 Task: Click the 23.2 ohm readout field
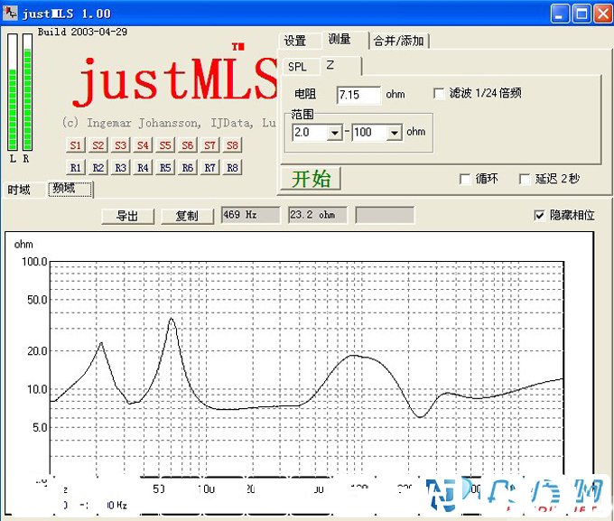318,215
